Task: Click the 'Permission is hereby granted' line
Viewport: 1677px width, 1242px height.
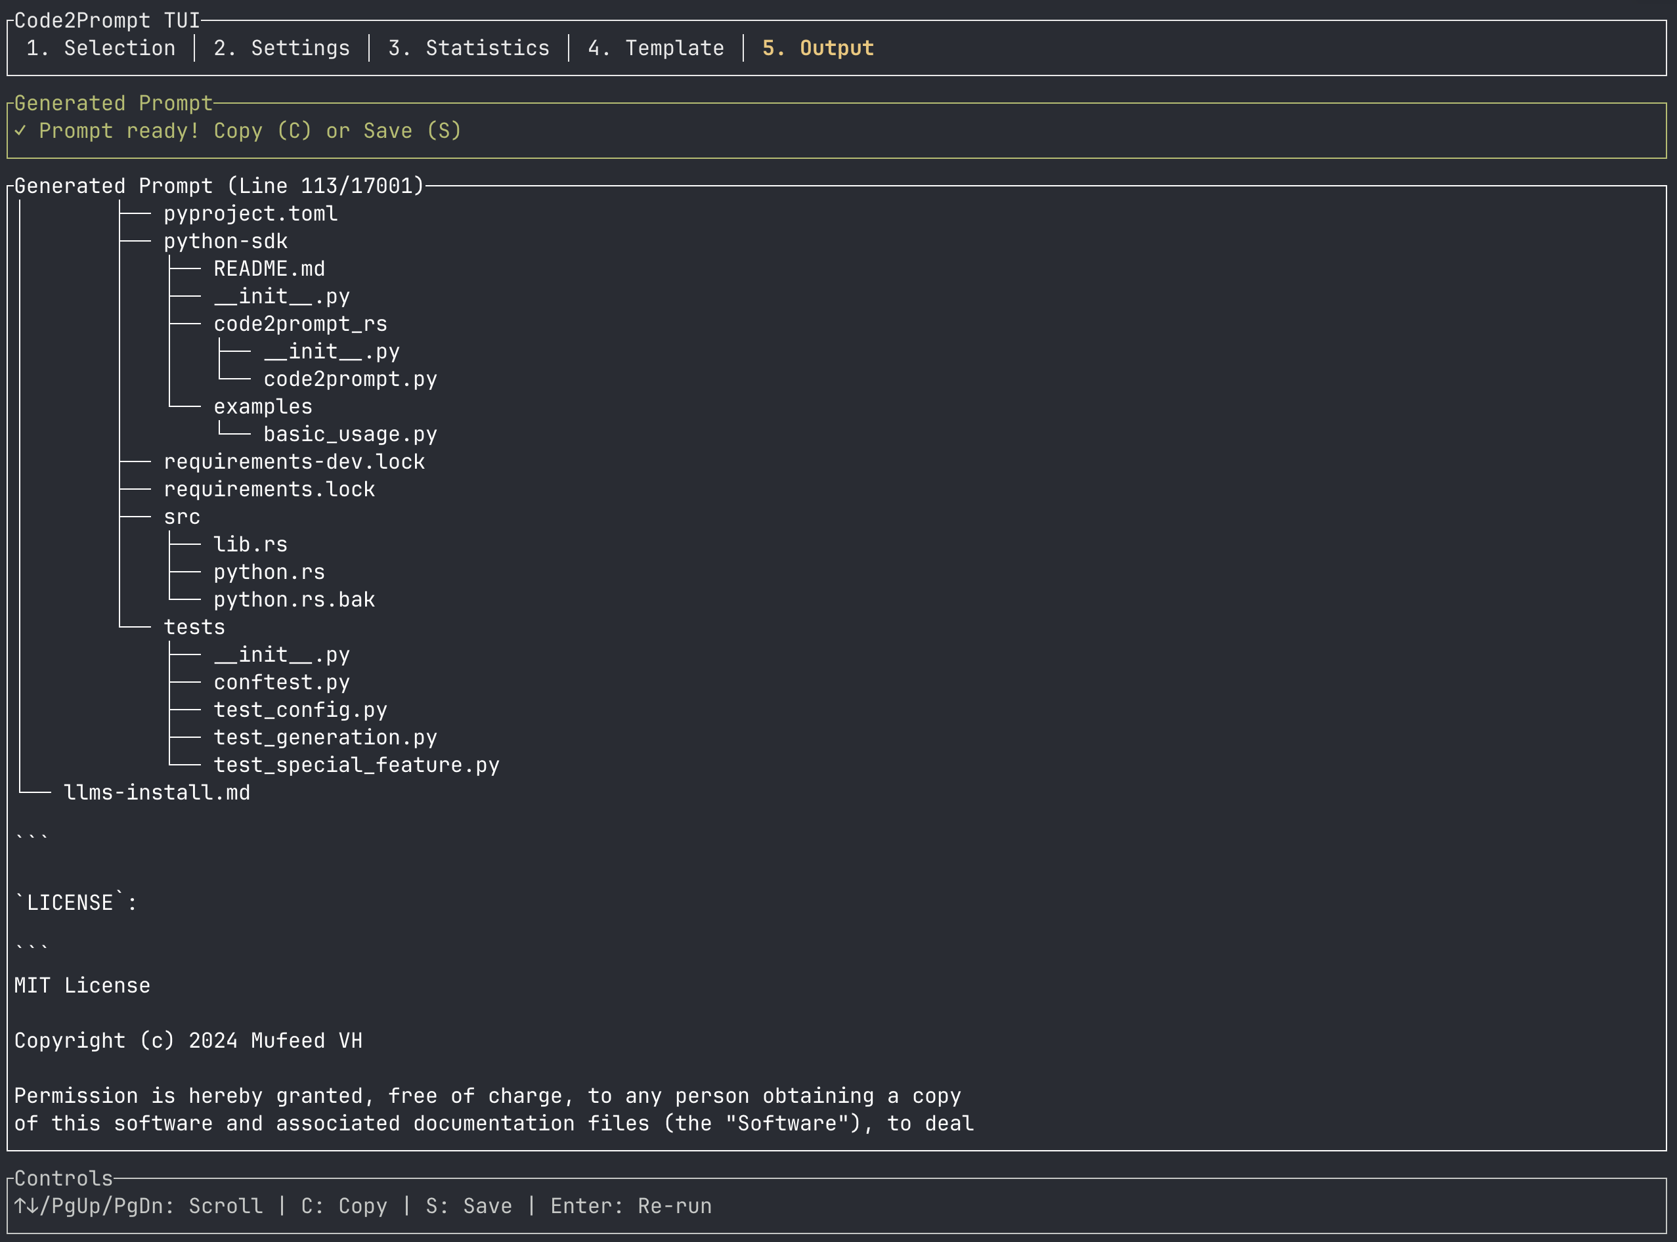Action: 488,1096
